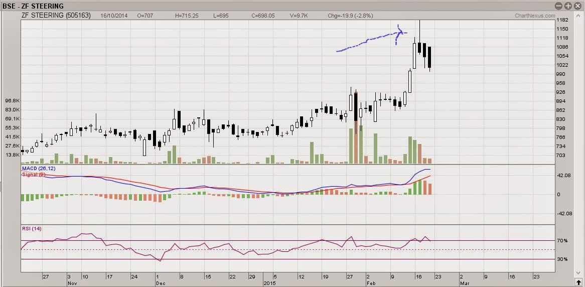Click the '13.8K' volume axis label
Image resolution: width=585 pixels, height=287 pixels.
click(x=13, y=155)
